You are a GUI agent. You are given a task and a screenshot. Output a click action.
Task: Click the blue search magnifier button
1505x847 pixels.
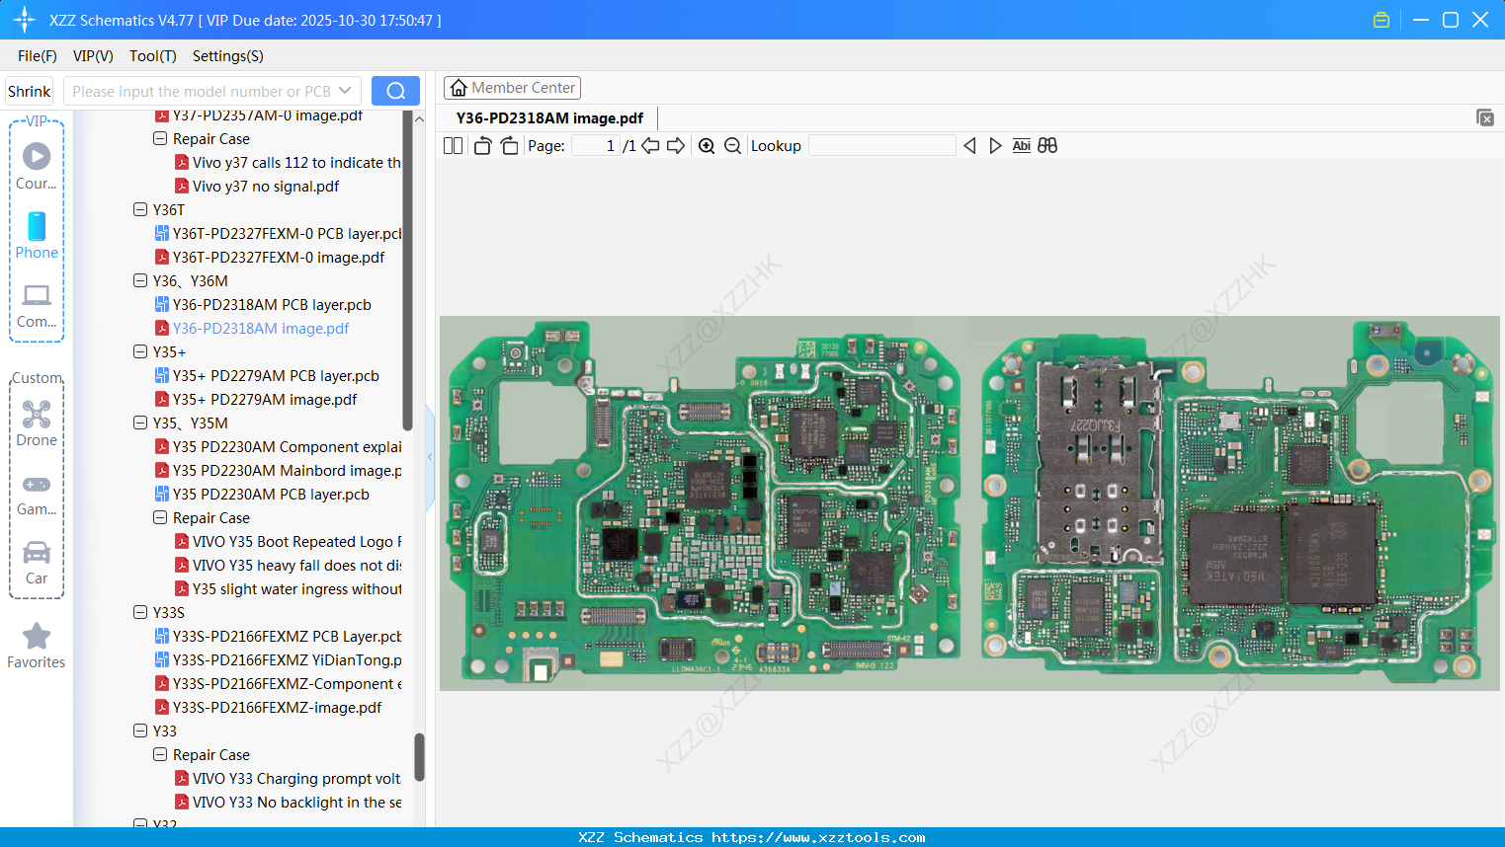tap(395, 90)
